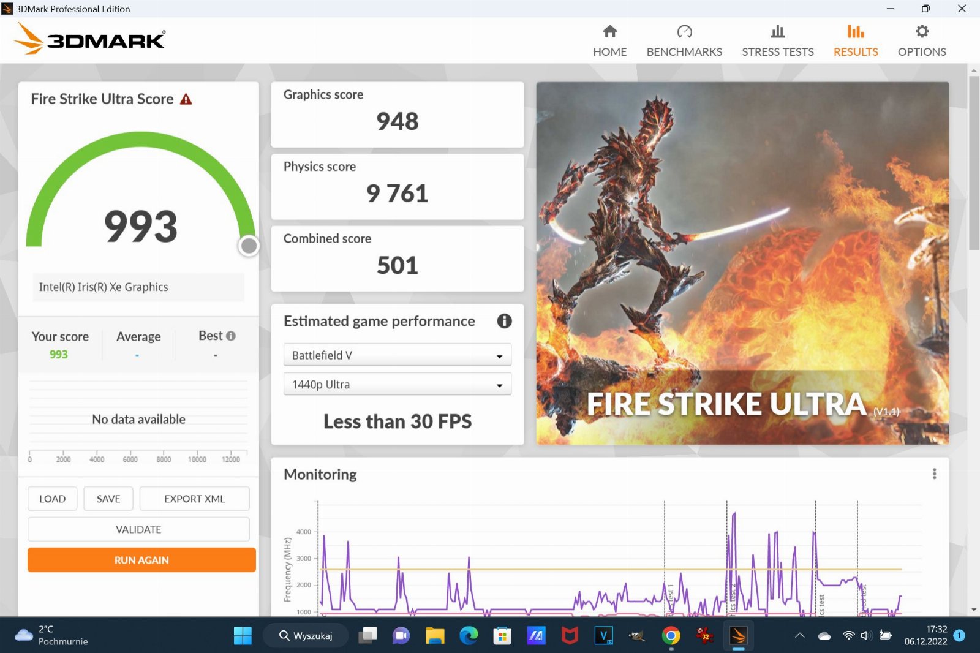Open the chat app on taskbar
This screenshot has width=980, height=653.
pos(401,636)
